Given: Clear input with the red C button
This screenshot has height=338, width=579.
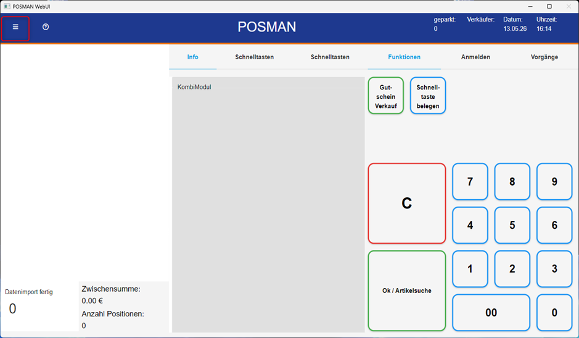Looking at the screenshot, I should (x=407, y=203).
